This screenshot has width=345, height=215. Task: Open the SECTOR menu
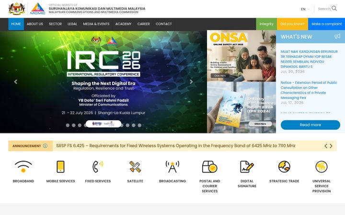pos(55,24)
